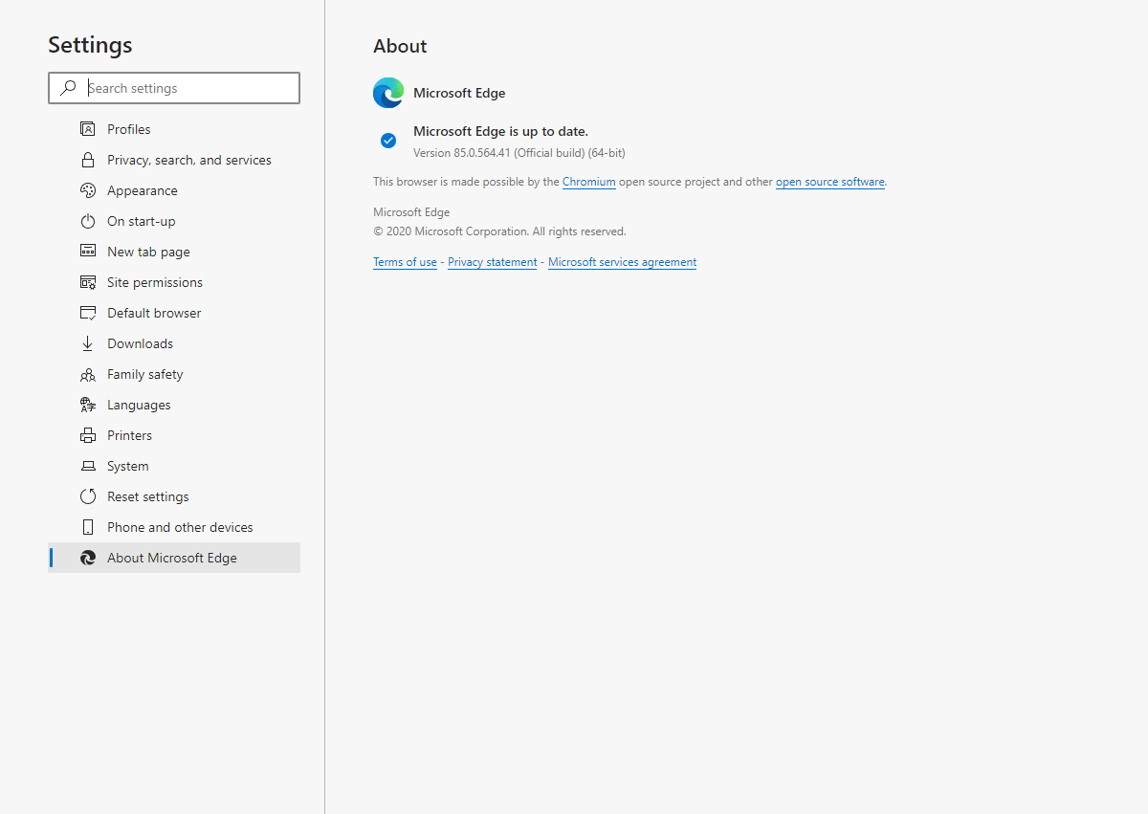
Task: Click inside the Search settings field
Action: 182,87
